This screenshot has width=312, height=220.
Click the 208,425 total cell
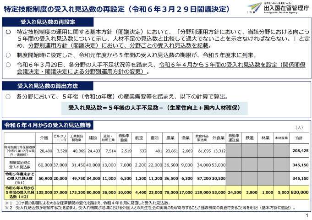tap(299, 150)
